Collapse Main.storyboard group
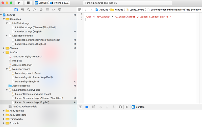The height and width of the screenshot is (127, 202). [x=7, y=69]
